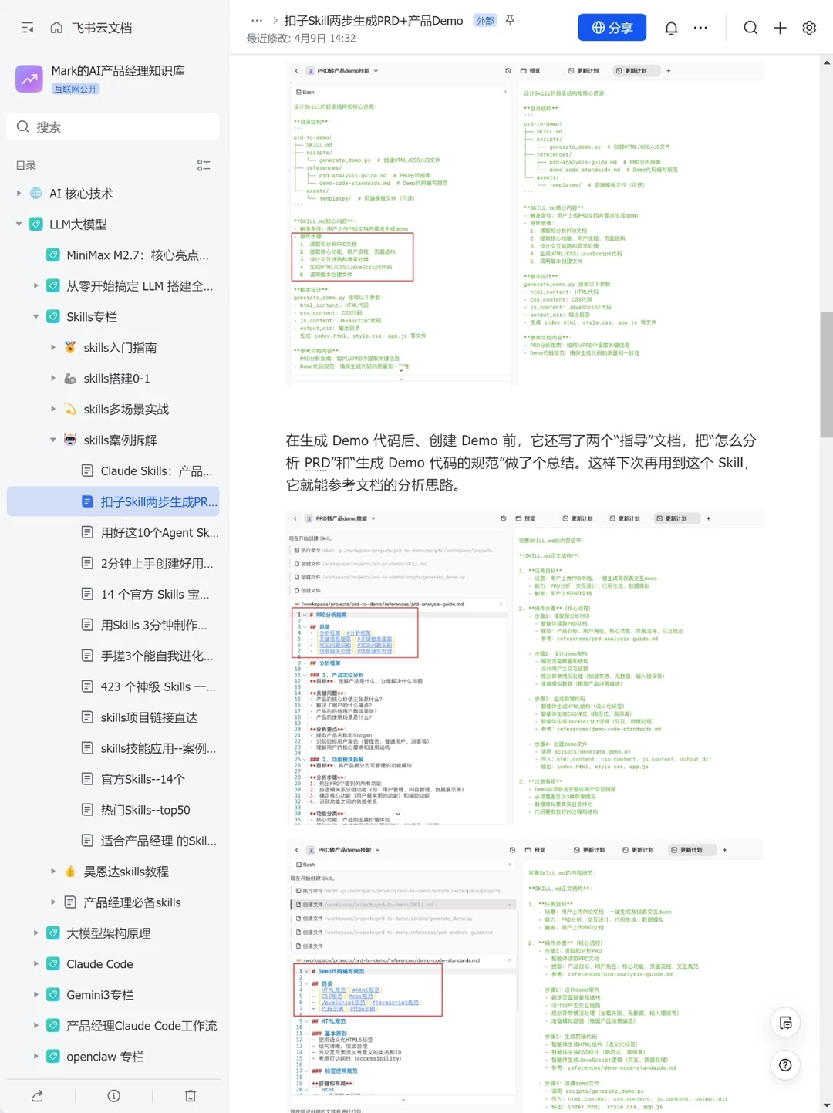
Task: Open the sidebar trash icon
Action: click(x=191, y=1096)
